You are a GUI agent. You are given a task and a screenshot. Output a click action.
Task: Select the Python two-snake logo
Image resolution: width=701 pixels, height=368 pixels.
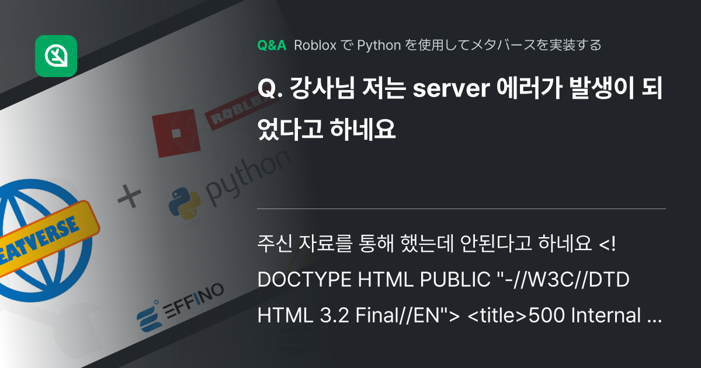(184, 203)
